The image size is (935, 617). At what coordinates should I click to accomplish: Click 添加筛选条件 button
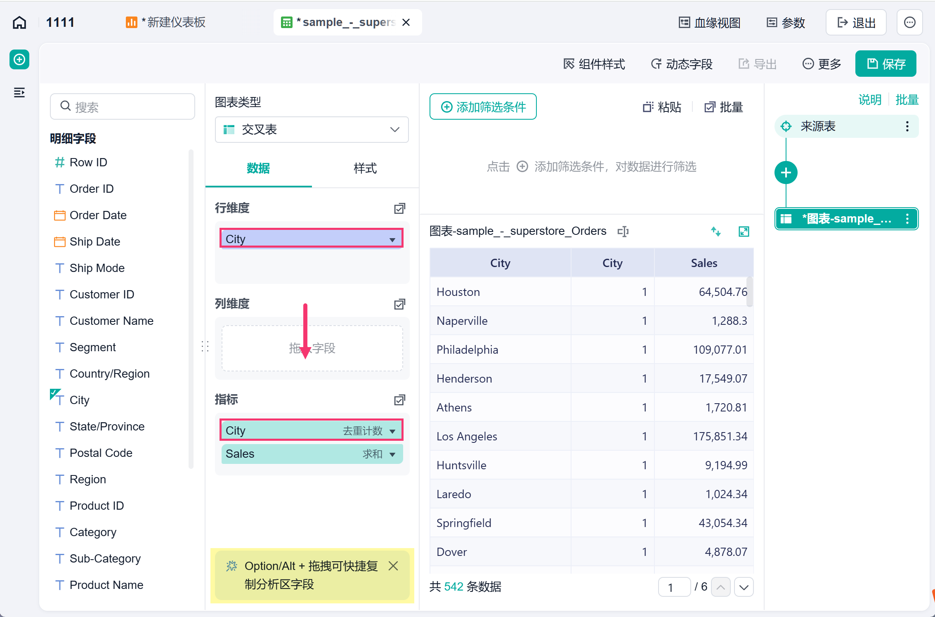click(483, 107)
